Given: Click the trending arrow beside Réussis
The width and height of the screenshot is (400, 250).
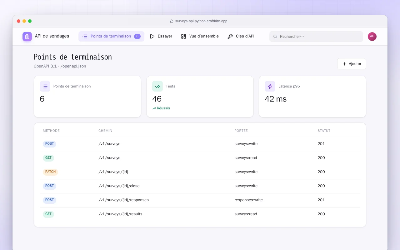Looking at the screenshot, I should 154,108.
